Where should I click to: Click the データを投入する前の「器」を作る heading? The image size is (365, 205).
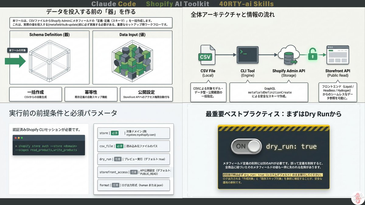91,12
